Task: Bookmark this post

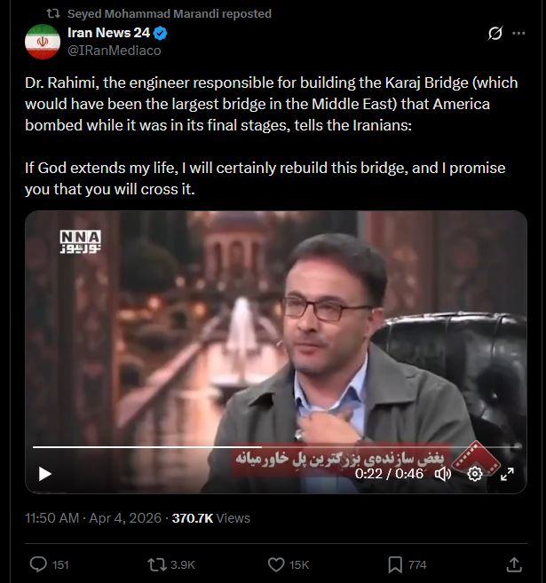Action: [395, 564]
